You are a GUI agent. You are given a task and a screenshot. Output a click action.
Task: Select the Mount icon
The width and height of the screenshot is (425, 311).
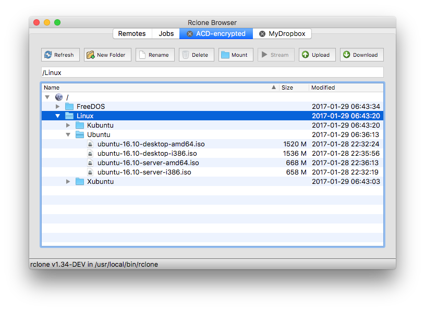click(225, 55)
